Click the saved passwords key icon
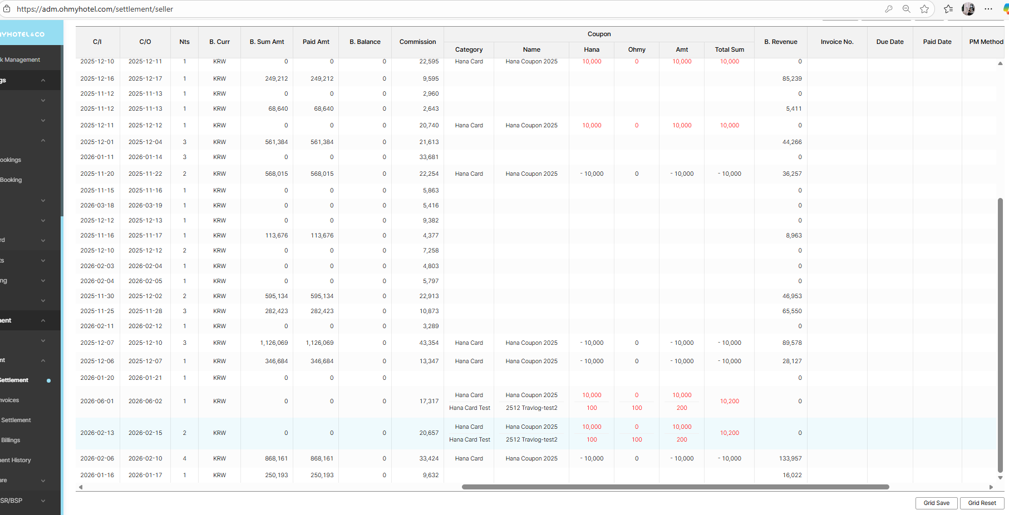Viewport: 1009px width, 515px height. (889, 9)
